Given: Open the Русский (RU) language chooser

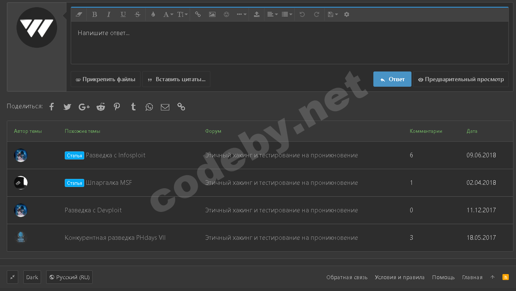Looking at the screenshot, I should (69, 277).
